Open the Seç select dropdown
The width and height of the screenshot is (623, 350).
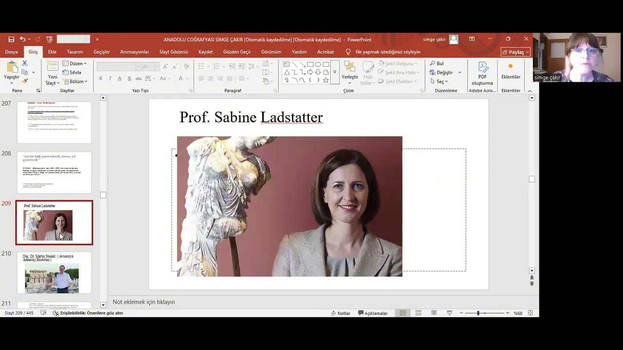pos(439,81)
